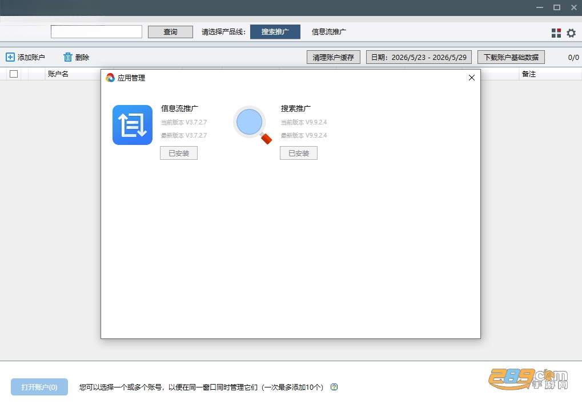
Task: Select the 搜索推广 product line tab
Action: click(275, 32)
